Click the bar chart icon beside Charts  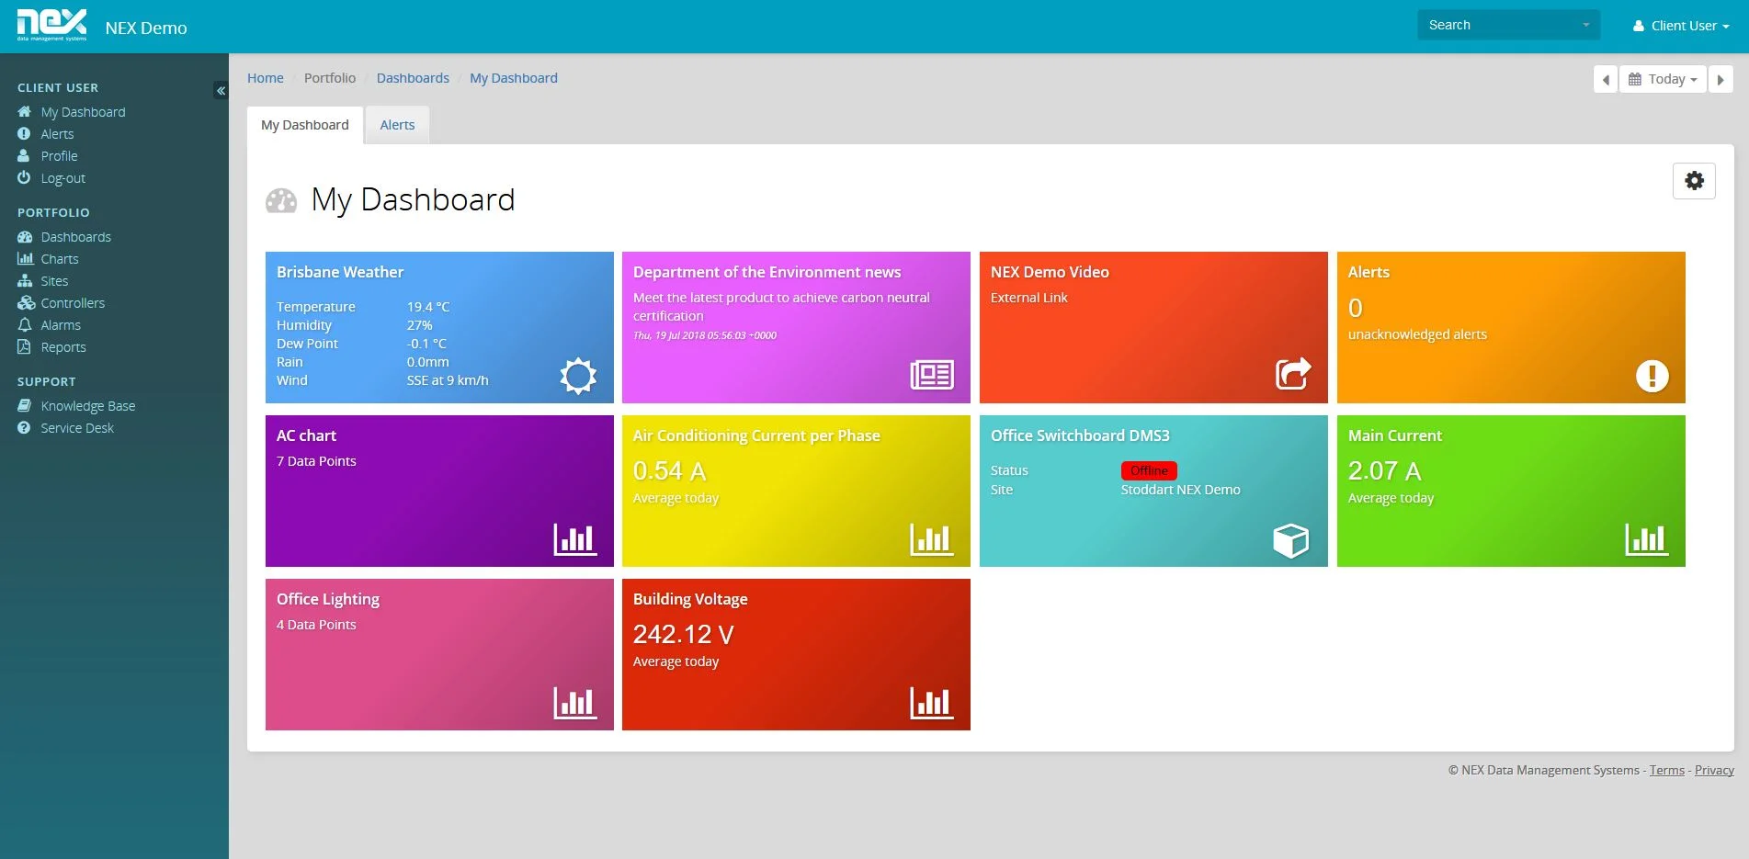click(x=25, y=258)
